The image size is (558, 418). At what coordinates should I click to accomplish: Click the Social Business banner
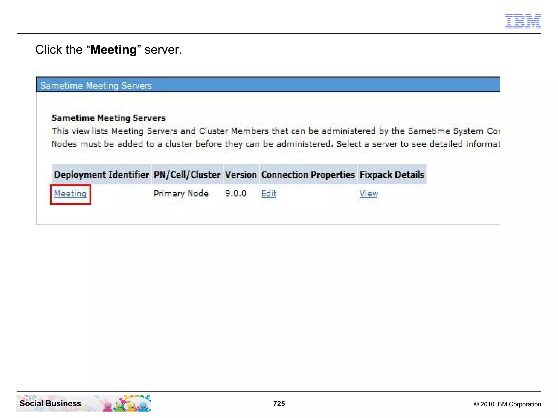tap(84, 403)
